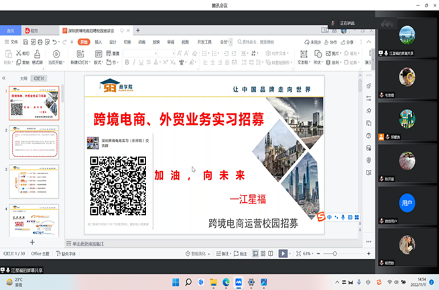439x290 pixels.
Task: Click the Comments (批注) icon in status bar
Action: coord(236,254)
